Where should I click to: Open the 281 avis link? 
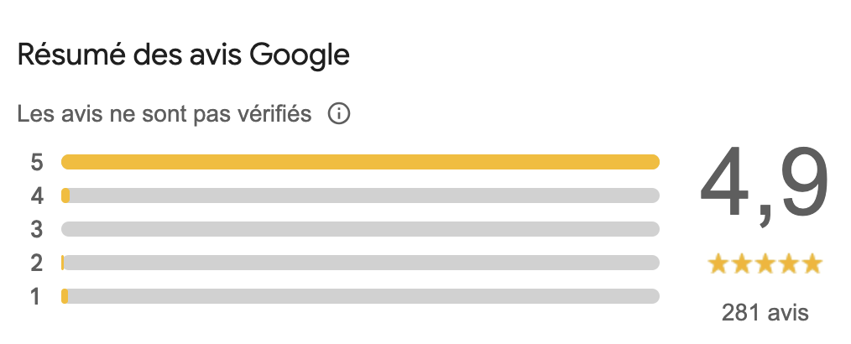pos(765,313)
